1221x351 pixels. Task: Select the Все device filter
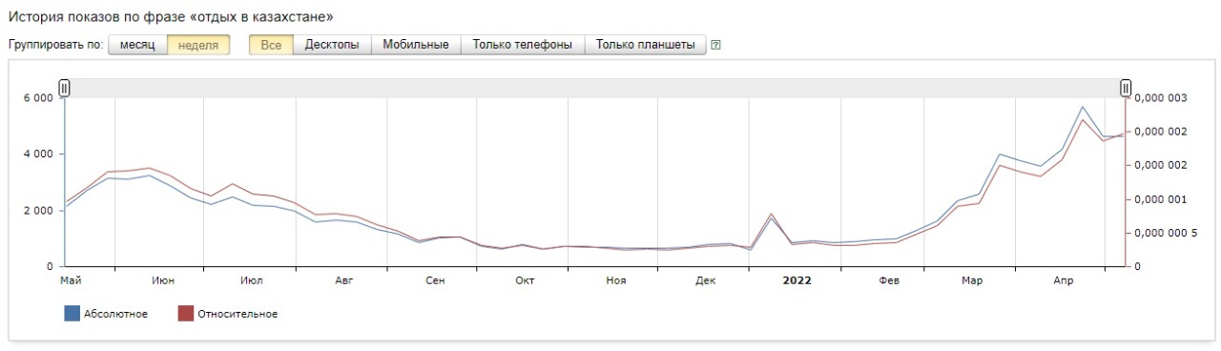[x=271, y=45]
